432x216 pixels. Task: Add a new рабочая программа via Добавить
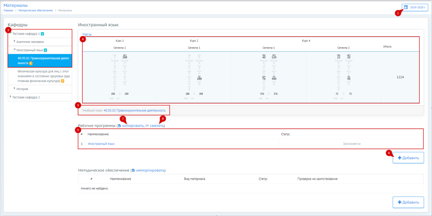coord(408,158)
